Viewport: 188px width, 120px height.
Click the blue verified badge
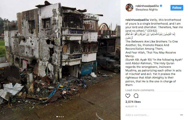[x=161, y=6]
